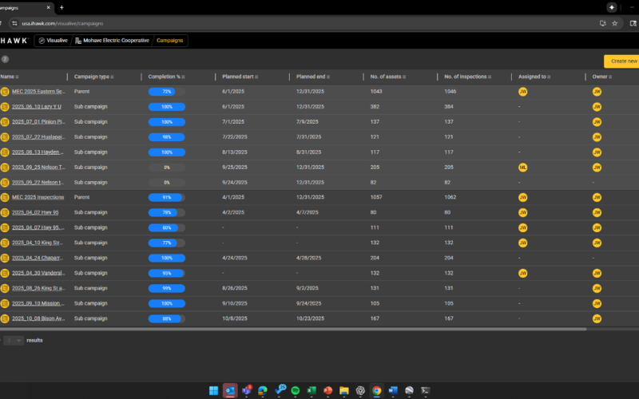Open the Mohave Electric Cooperative breadcrumb
This screenshot has width=639, height=399.
click(112, 40)
